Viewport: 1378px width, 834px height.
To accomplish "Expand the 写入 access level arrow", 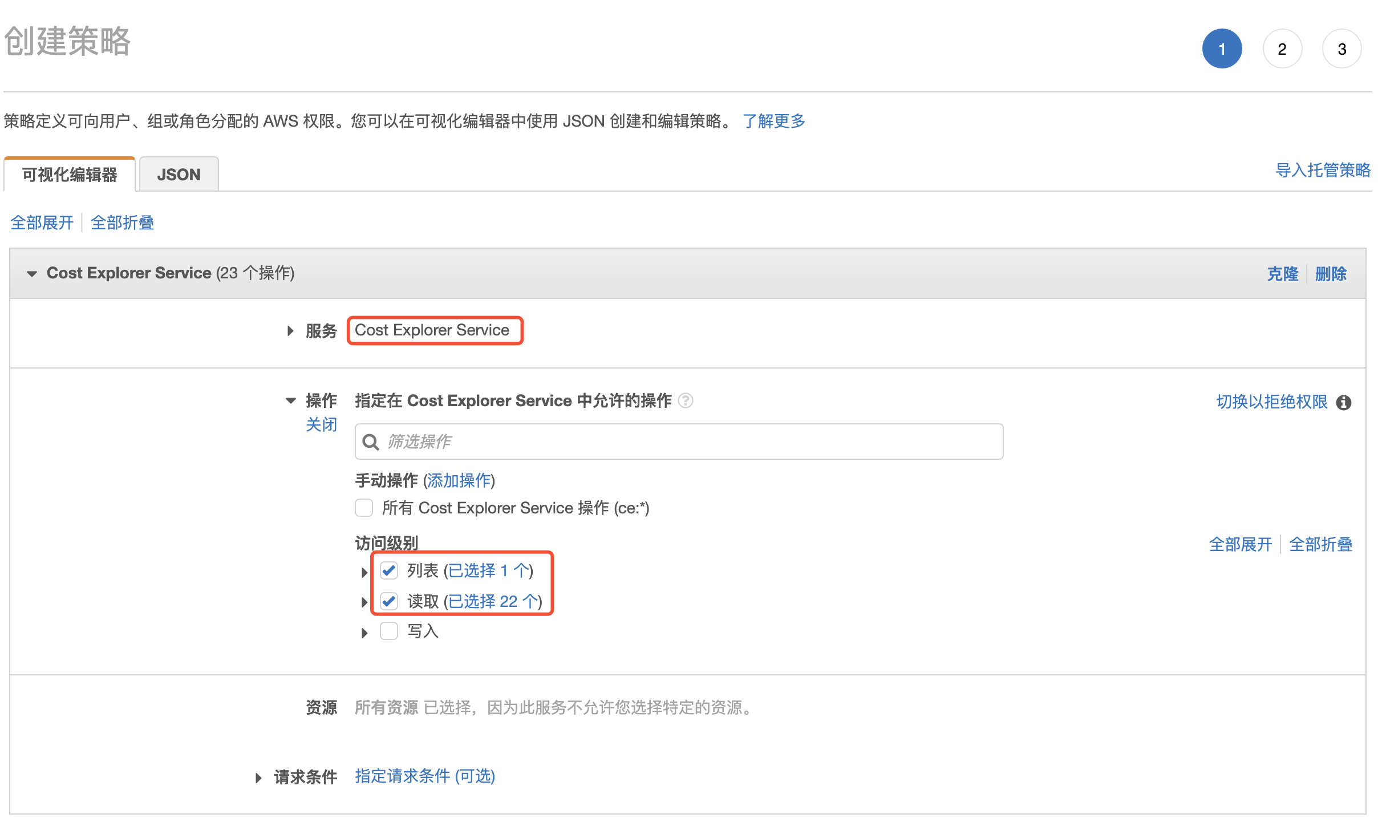I will click(364, 633).
